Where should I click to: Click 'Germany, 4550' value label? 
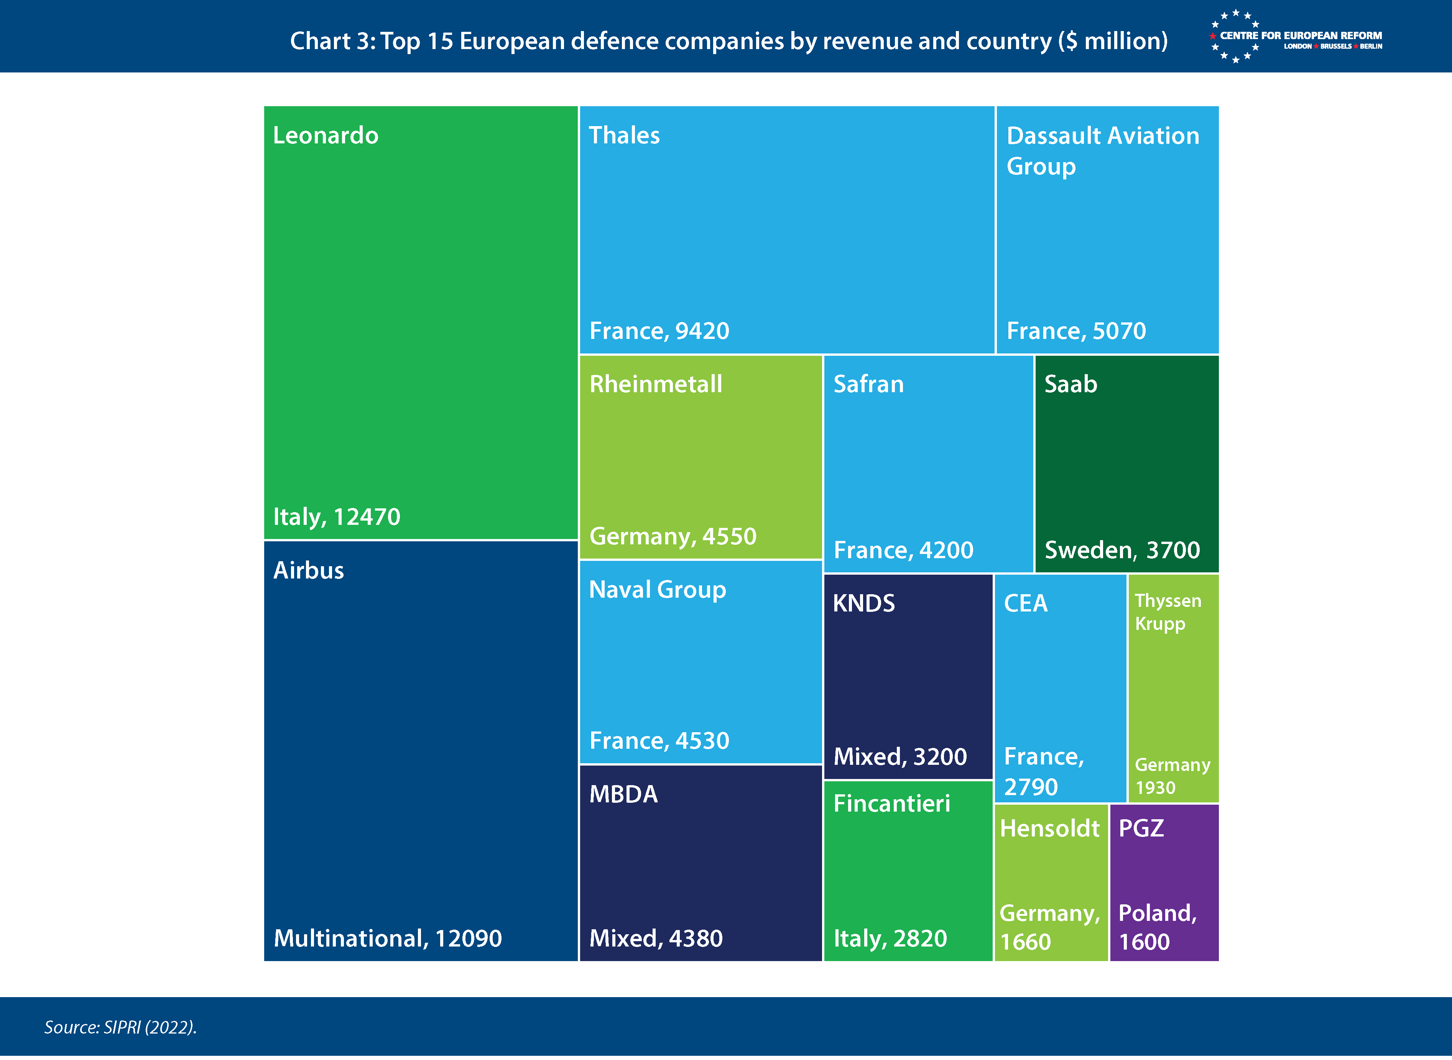point(673,536)
